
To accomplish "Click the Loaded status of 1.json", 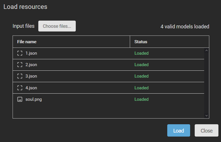I will pyautogui.click(x=142, y=53).
